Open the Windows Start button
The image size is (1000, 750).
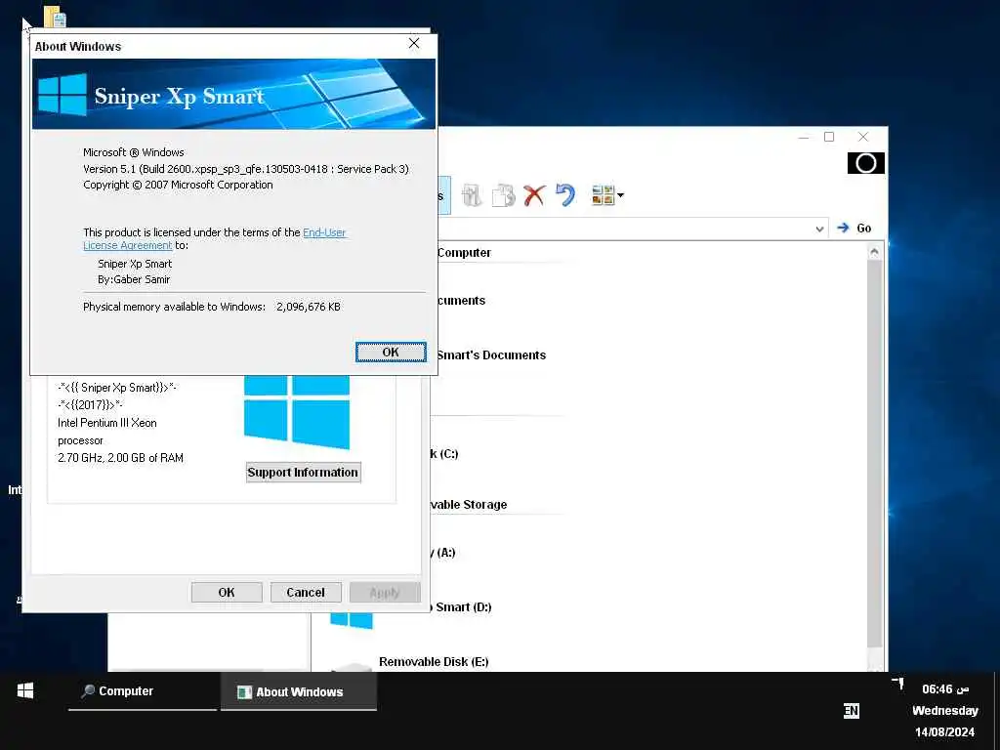[25, 690]
